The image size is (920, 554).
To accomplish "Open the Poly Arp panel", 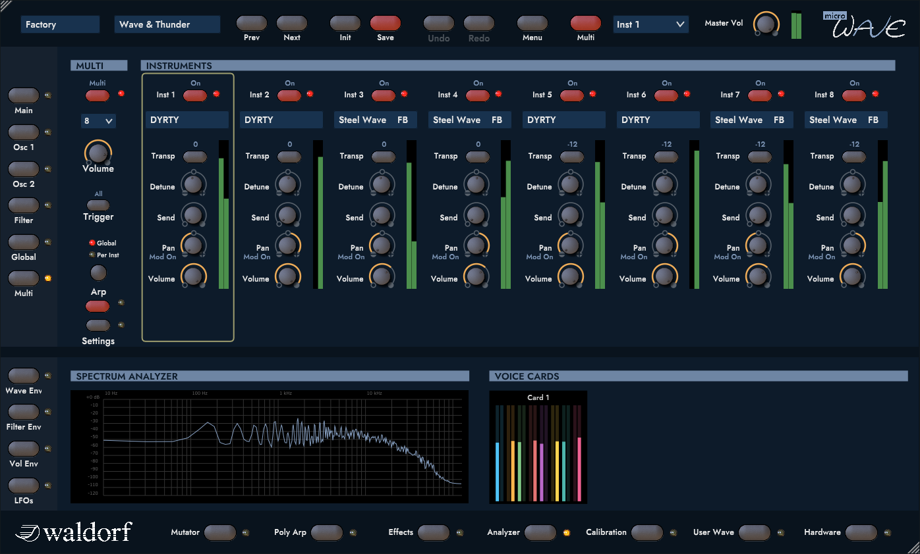I will click(327, 532).
